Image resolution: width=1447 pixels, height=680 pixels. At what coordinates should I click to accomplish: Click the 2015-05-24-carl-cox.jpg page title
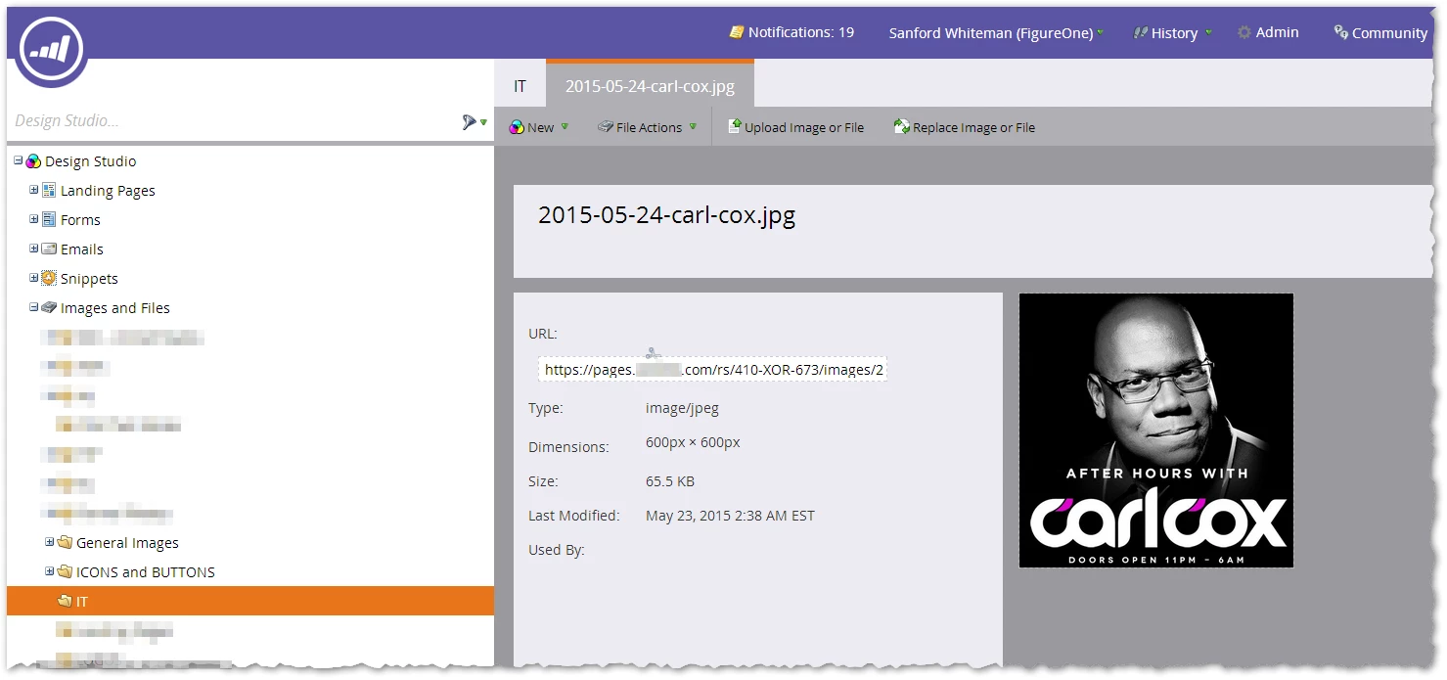(666, 215)
